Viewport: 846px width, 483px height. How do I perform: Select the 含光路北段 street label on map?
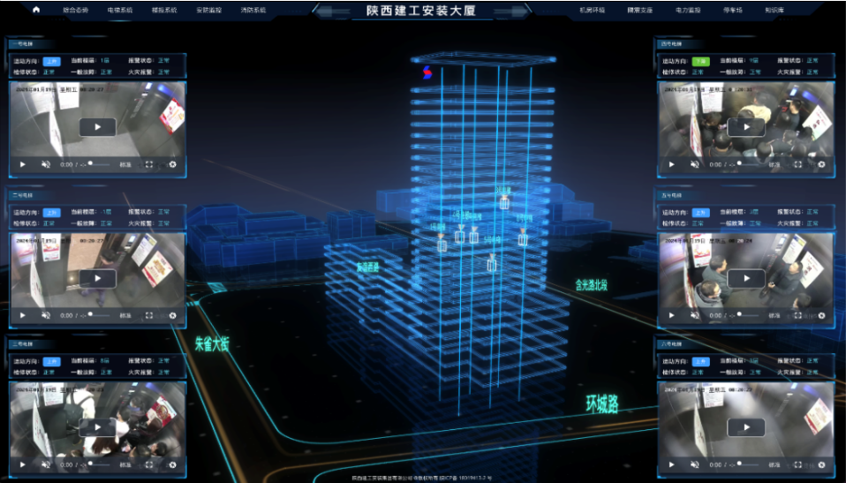(592, 284)
